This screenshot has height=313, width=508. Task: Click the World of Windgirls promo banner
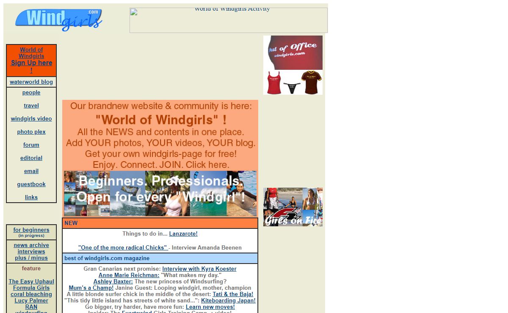click(x=160, y=158)
